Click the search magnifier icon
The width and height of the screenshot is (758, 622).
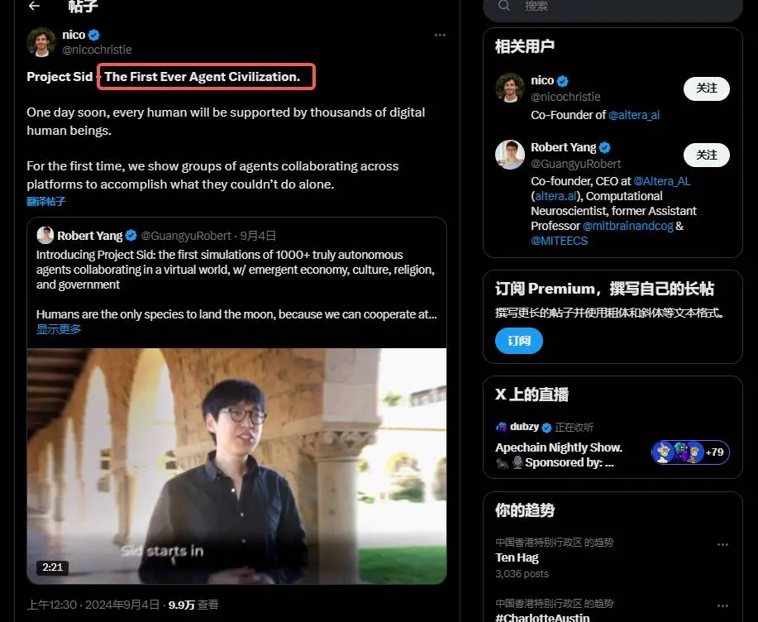[x=503, y=5]
